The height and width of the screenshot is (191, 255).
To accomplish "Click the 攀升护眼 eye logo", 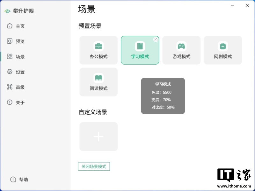I will point(7,11).
